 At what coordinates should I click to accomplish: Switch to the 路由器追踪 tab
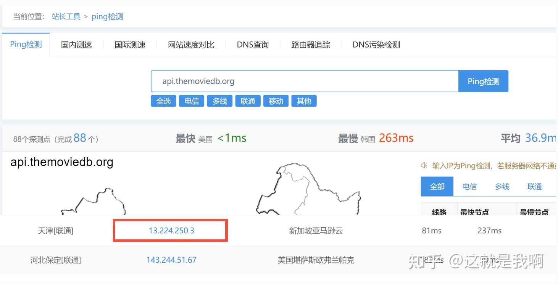tap(310, 45)
